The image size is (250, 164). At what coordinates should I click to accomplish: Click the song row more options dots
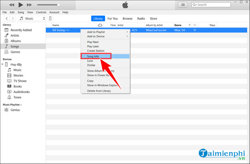pyautogui.click(x=67, y=30)
